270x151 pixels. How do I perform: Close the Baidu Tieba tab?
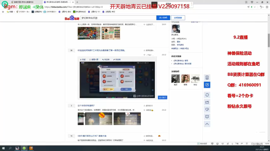[x=73, y=2]
